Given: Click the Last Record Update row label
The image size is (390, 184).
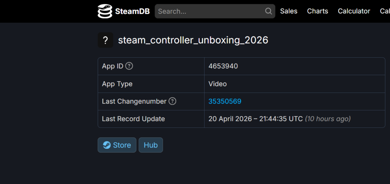Looking at the screenshot, I should 133,119.
